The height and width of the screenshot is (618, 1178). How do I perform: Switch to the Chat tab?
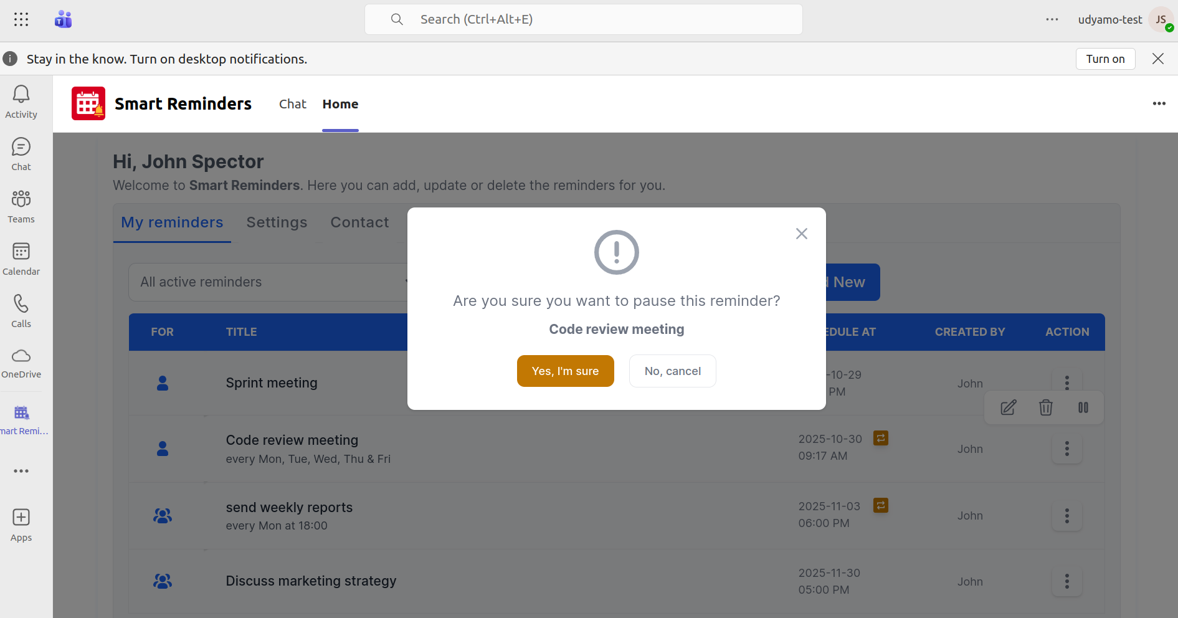pos(292,104)
